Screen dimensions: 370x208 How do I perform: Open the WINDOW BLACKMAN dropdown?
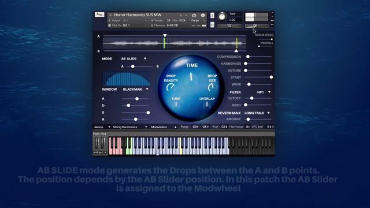click(x=136, y=90)
